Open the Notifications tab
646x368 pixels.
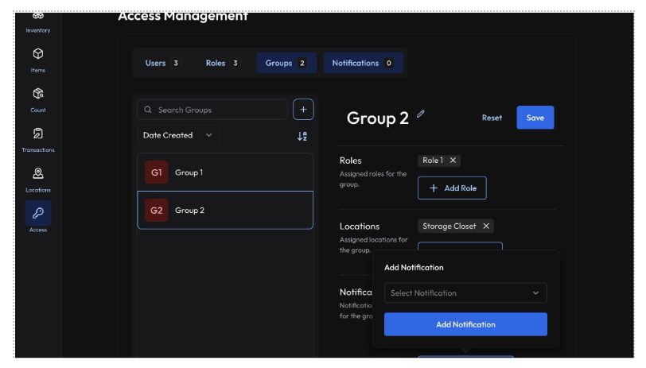(363, 63)
